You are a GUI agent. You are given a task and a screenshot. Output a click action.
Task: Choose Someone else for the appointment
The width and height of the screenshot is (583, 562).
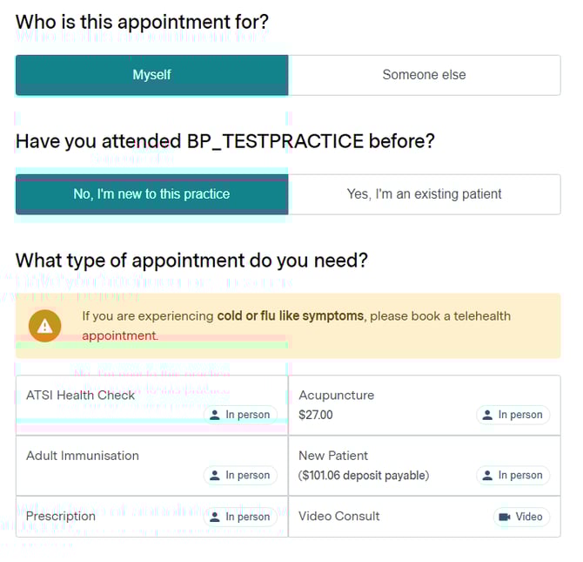[x=424, y=75]
